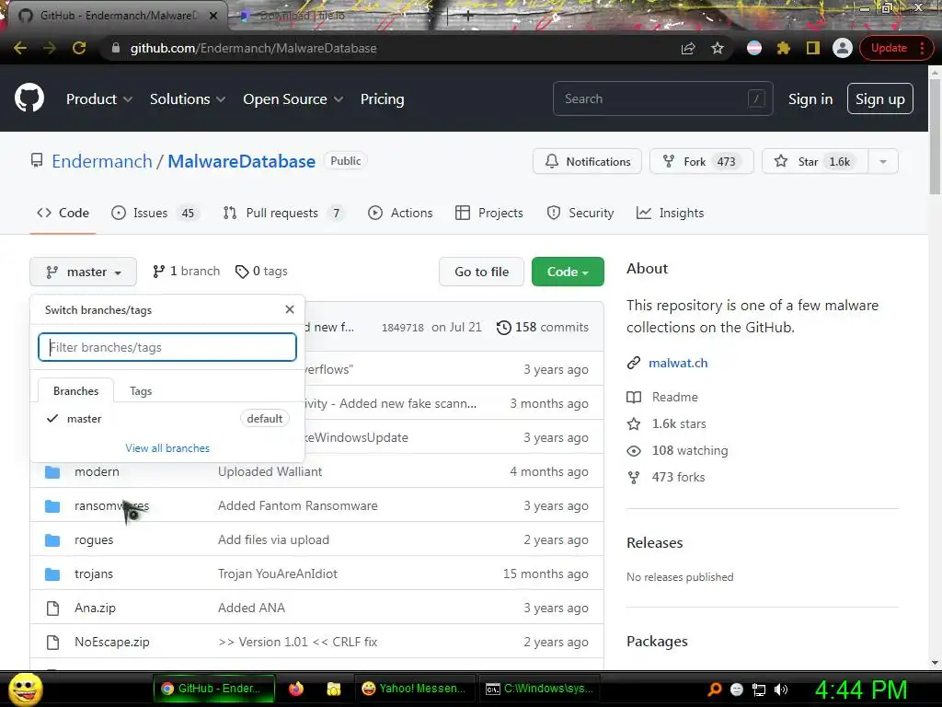Click the rogues folder icon
This screenshot has height=707, width=942.
pos(52,539)
